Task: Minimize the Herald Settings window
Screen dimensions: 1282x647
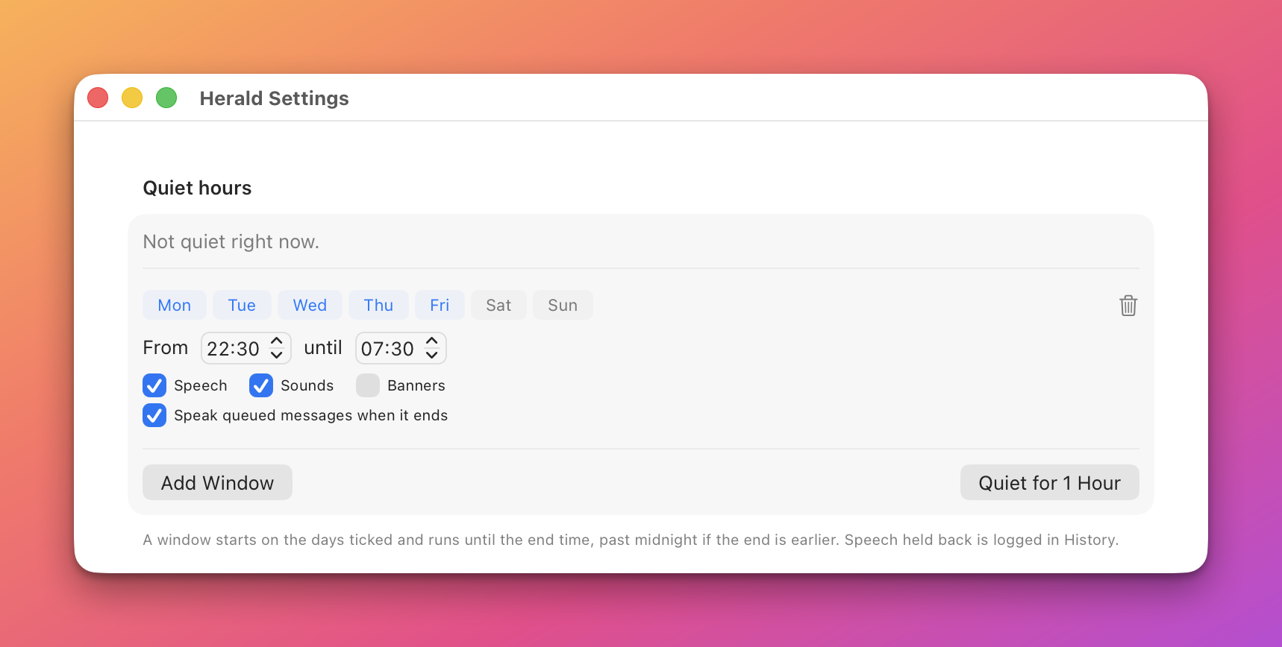Action: (x=132, y=98)
